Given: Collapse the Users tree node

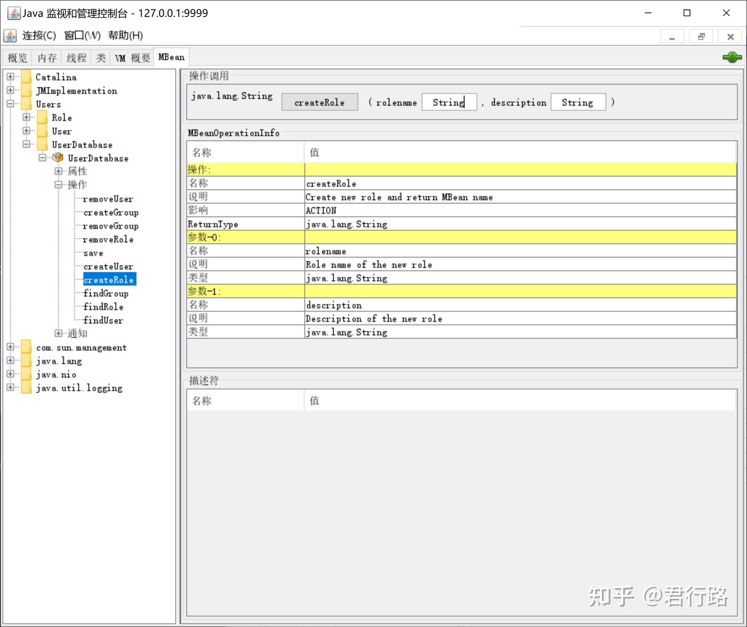Looking at the screenshot, I should [x=10, y=104].
